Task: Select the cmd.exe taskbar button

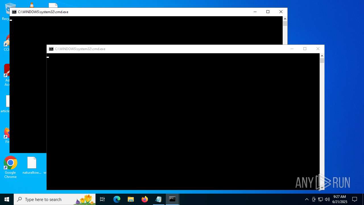Action: pos(172,199)
